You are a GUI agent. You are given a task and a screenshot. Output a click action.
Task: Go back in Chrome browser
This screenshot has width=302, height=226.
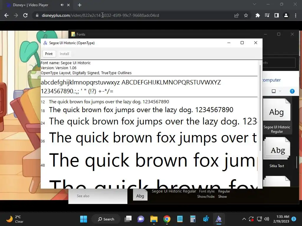click(x=6, y=15)
